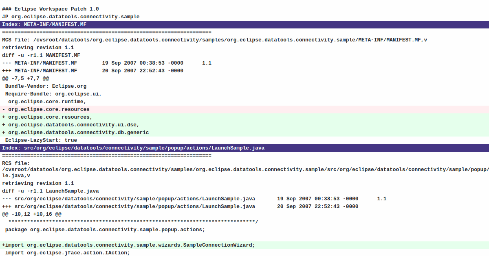Select the added org.eclipse.core.resources, line

tap(47, 117)
